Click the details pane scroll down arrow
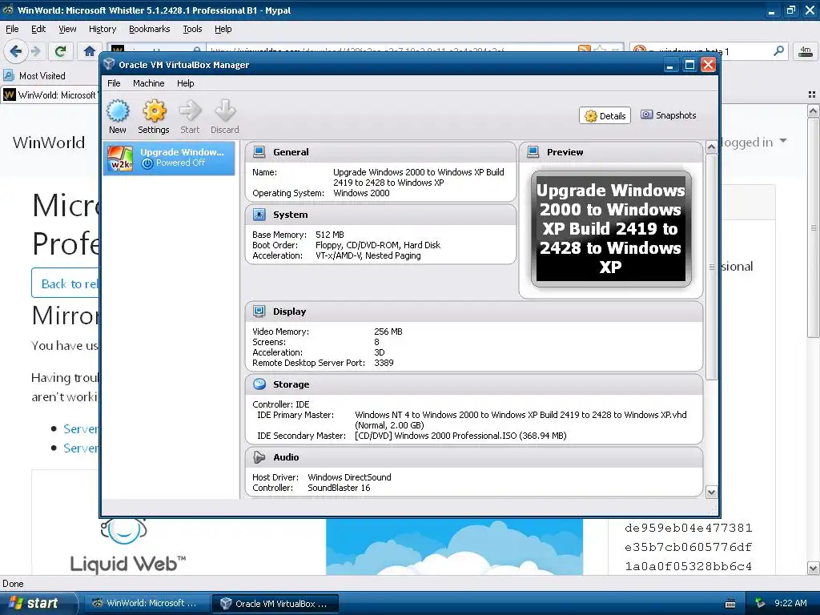The width and height of the screenshot is (820, 615). click(x=711, y=492)
